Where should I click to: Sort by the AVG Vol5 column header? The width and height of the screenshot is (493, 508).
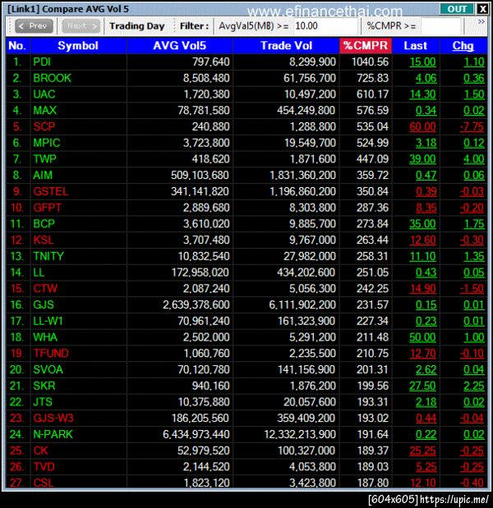tap(179, 46)
